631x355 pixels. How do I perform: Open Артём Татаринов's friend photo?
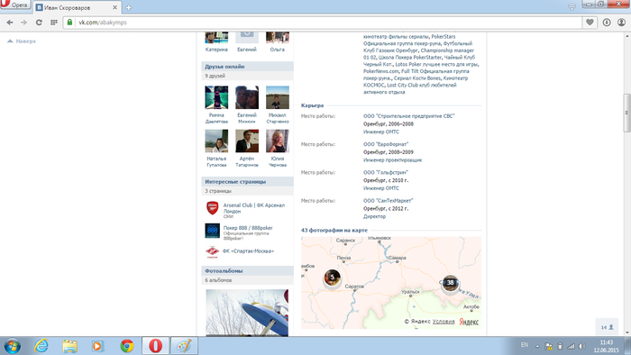(x=247, y=141)
